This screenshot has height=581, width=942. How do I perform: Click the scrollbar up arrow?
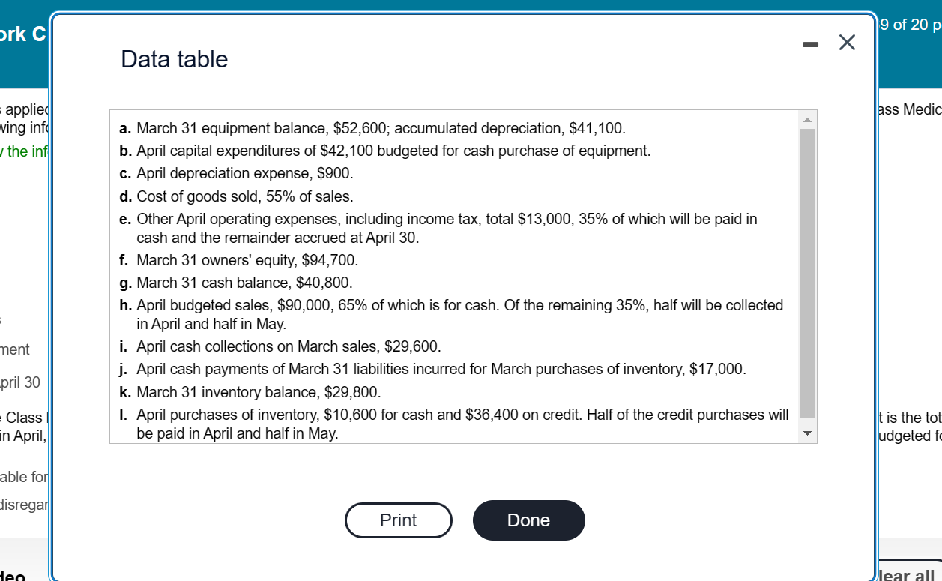807,120
